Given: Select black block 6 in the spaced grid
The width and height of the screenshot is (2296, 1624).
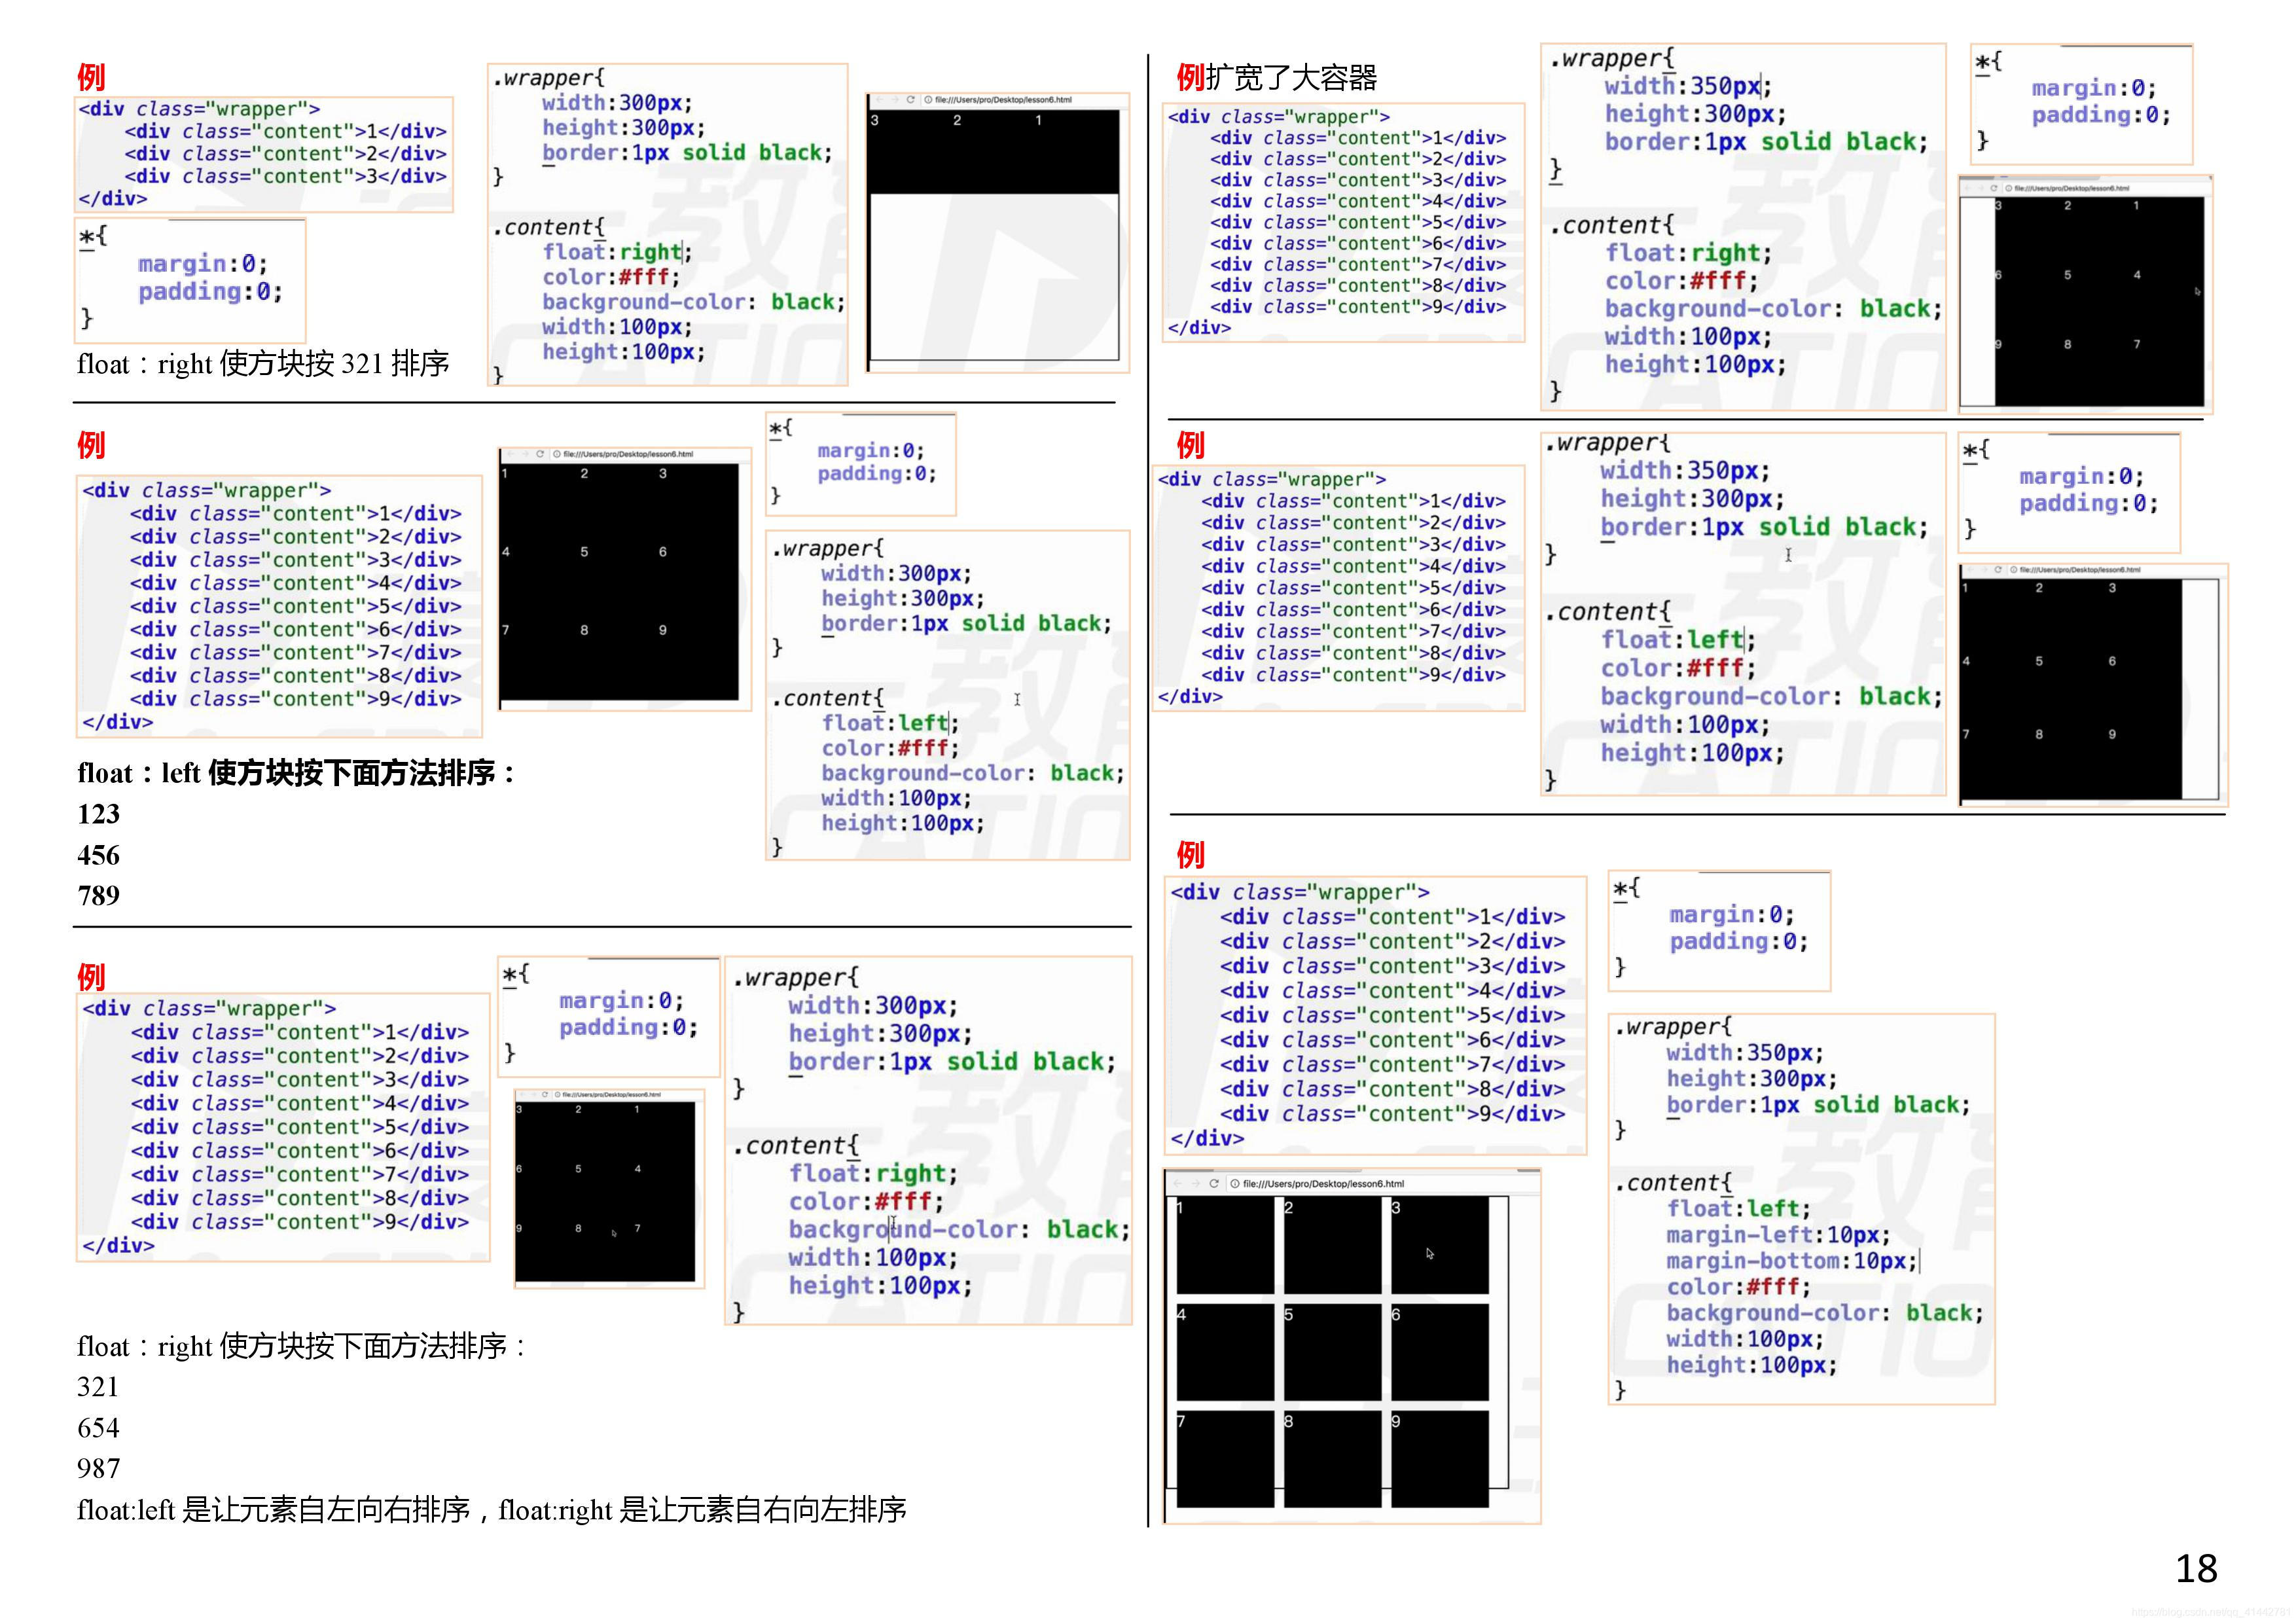Looking at the screenshot, I should 1440,1352.
